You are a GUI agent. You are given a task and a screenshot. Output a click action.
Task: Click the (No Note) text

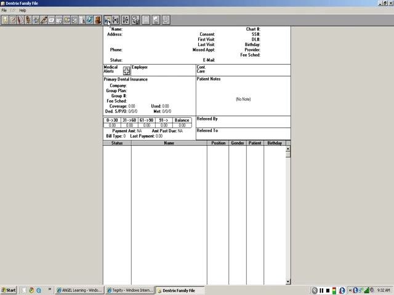point(243,100)
